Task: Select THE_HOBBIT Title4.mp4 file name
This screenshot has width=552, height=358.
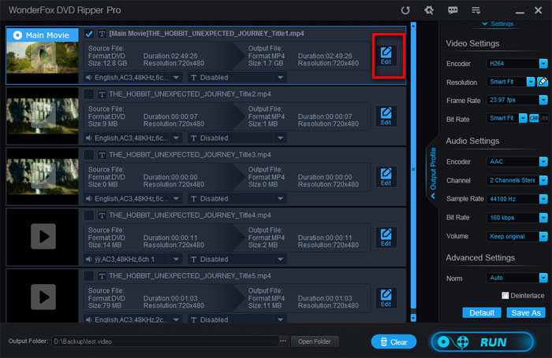Action: (190, 216)
